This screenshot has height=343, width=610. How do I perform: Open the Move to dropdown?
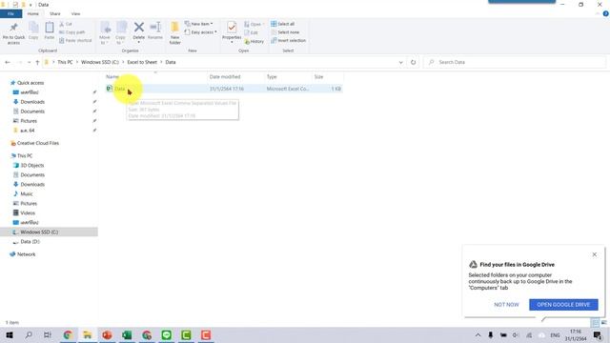click(105, 40)
